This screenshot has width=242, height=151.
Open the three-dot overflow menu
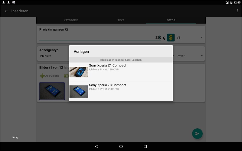tap(237, 11)
